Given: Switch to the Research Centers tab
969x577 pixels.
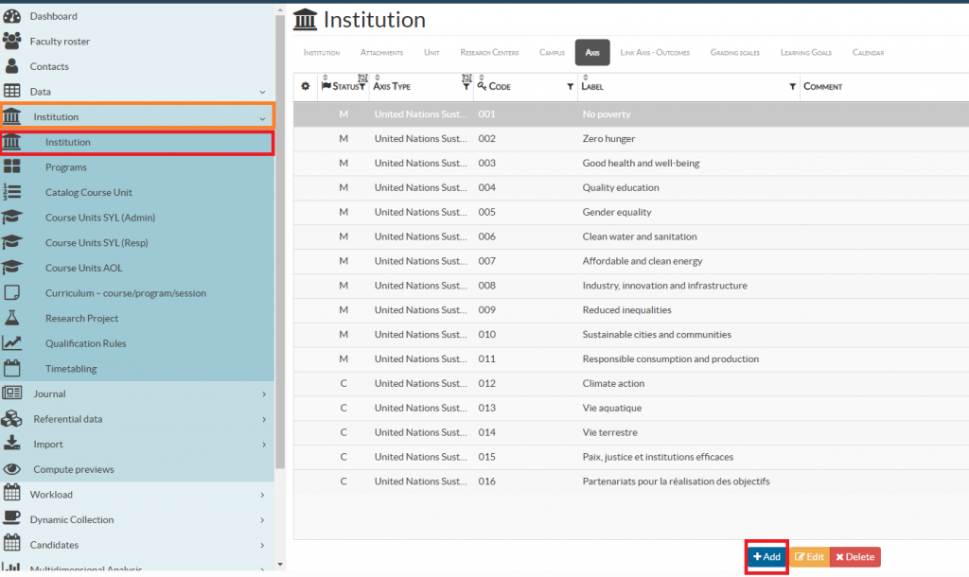Looking at the screenshot, I should click(x=489, y=53).
